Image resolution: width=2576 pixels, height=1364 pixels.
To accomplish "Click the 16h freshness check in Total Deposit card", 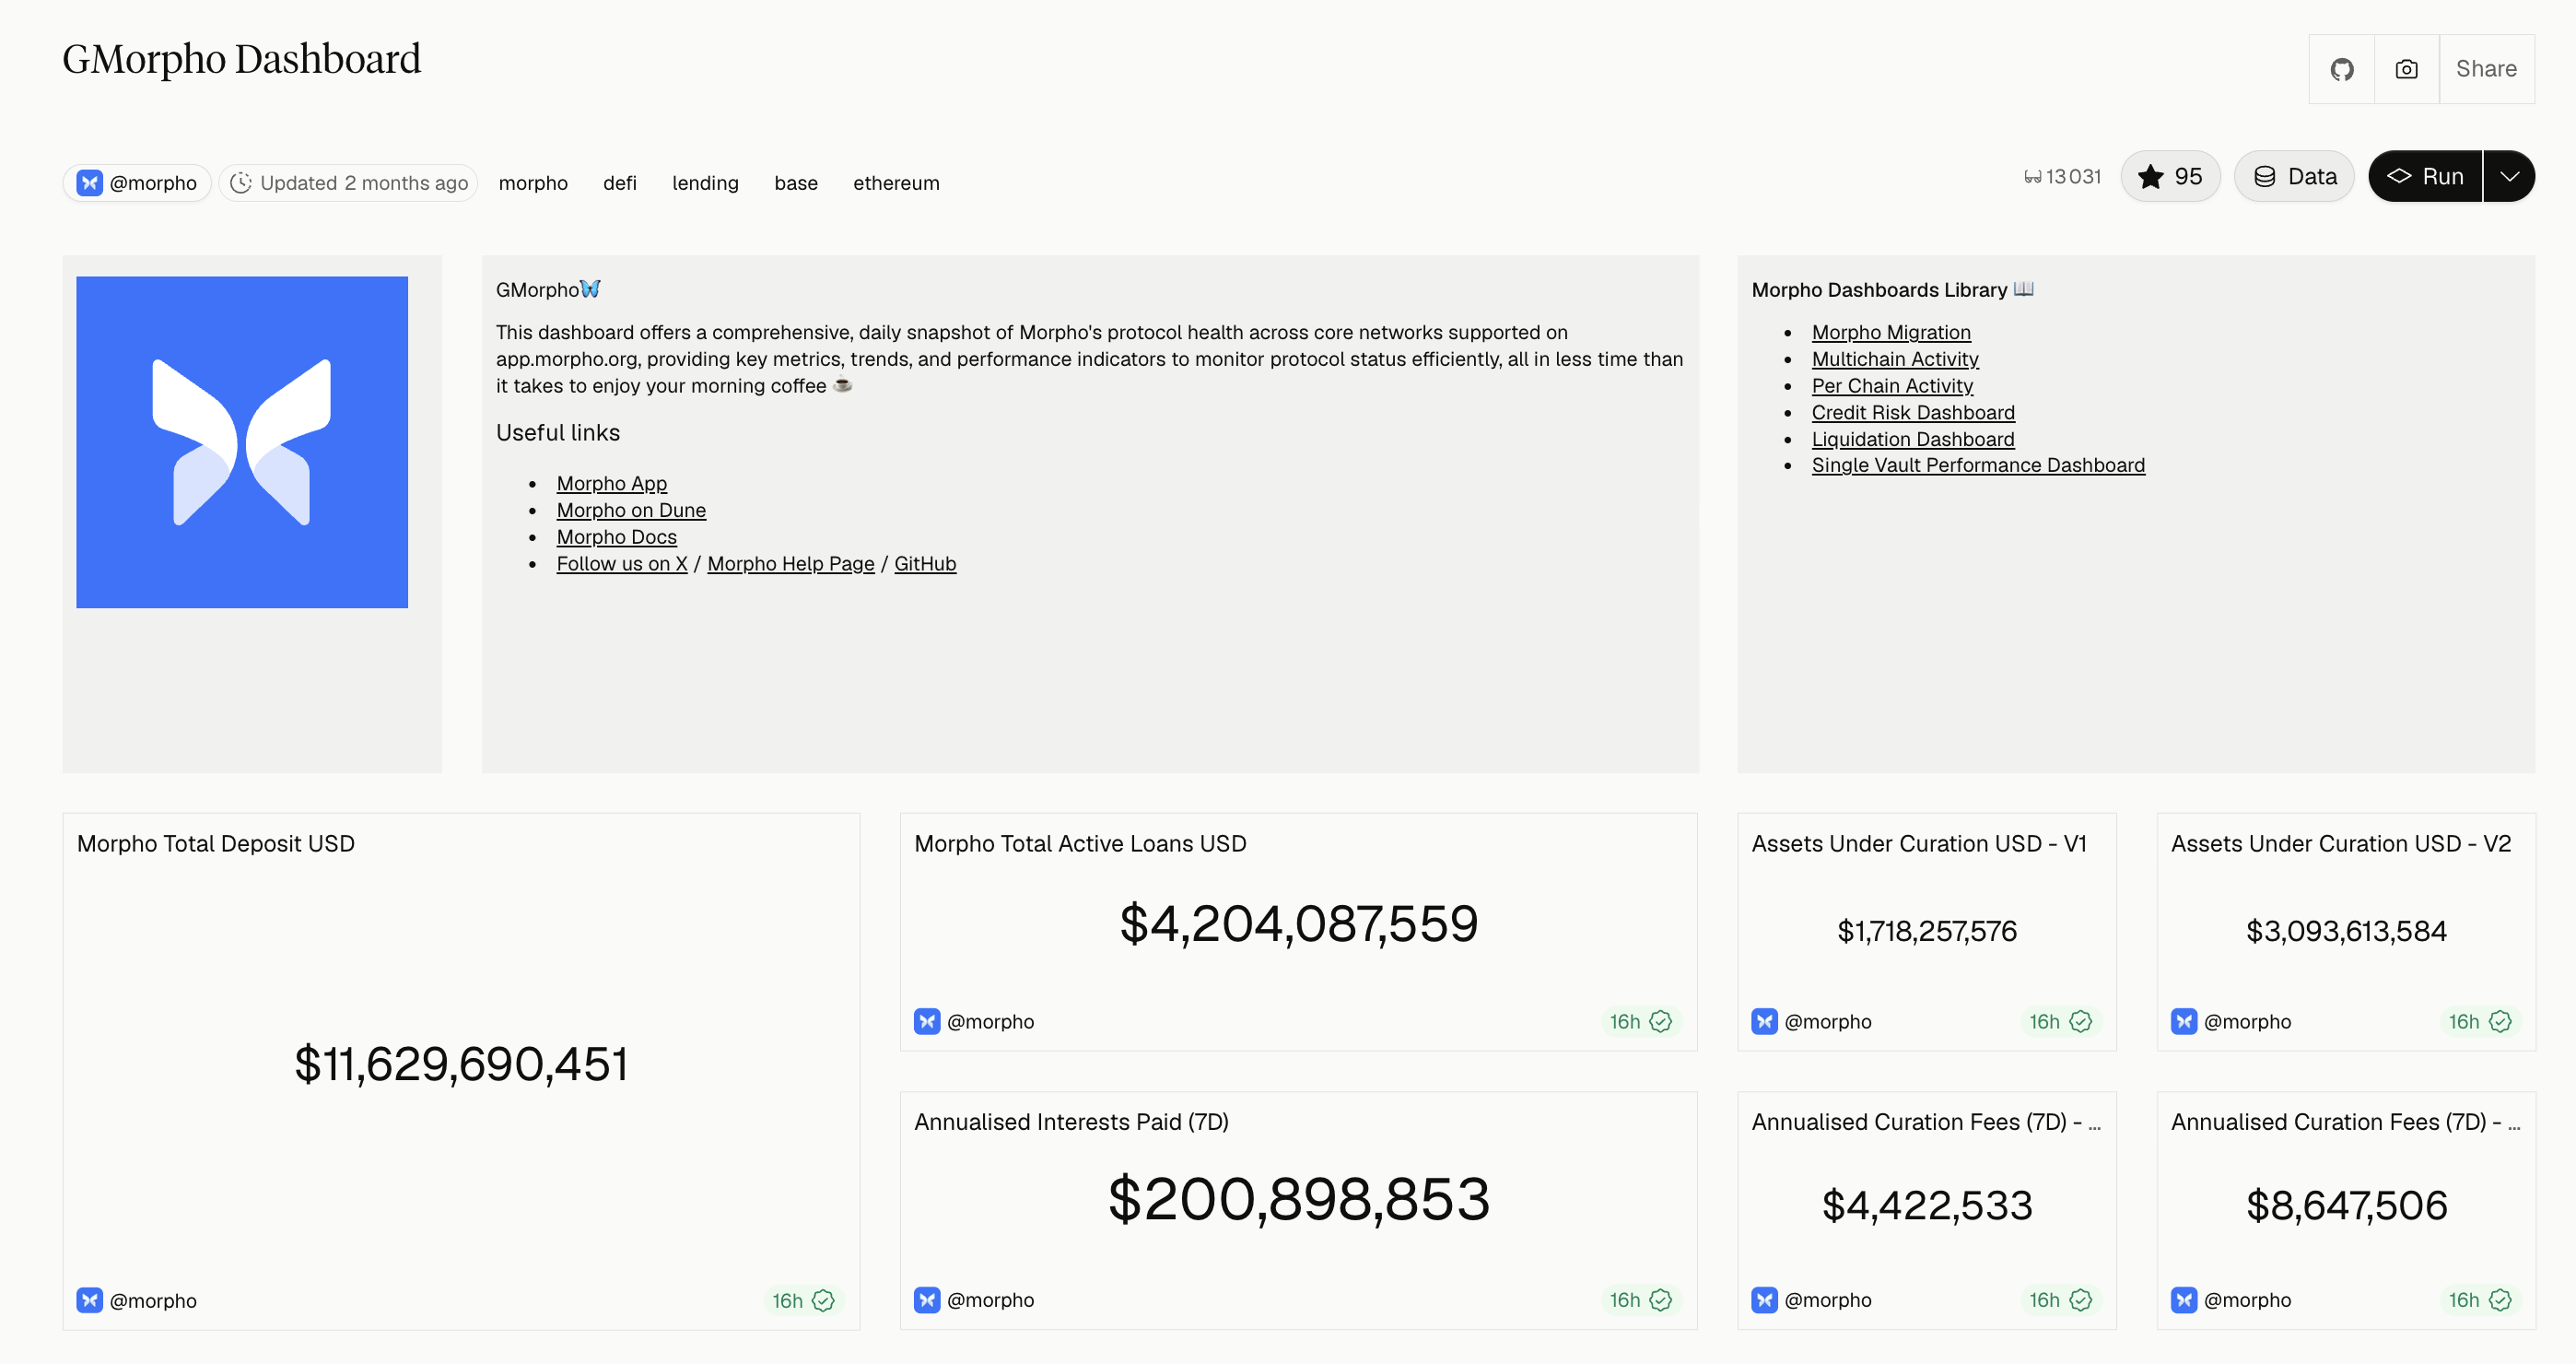I will (803, 1300).
